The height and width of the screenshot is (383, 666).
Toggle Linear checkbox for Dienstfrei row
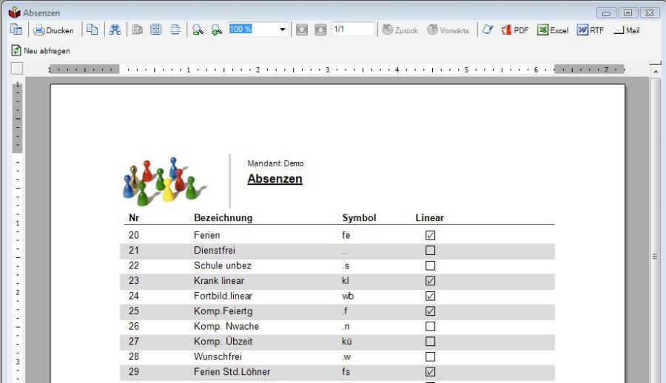coord(430,251)
